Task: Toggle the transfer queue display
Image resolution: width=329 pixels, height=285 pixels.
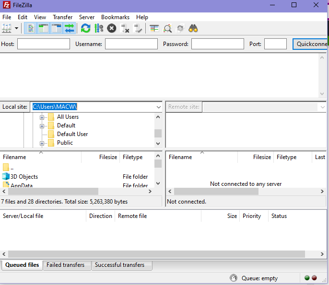Action: pyautogui.click(x=69, y=28)
